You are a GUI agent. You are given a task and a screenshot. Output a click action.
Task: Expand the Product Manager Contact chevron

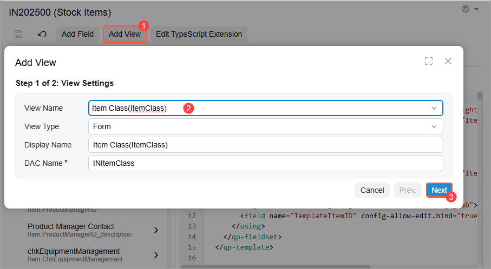point(156,230)
